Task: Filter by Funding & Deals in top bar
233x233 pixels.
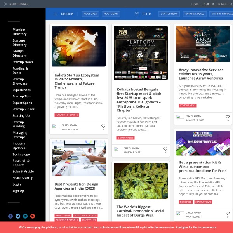Action: (195, 14)
